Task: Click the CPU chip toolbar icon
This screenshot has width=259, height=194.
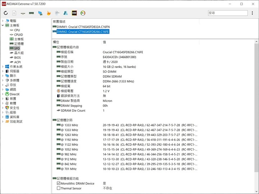Action: click(x=23, y=13)
